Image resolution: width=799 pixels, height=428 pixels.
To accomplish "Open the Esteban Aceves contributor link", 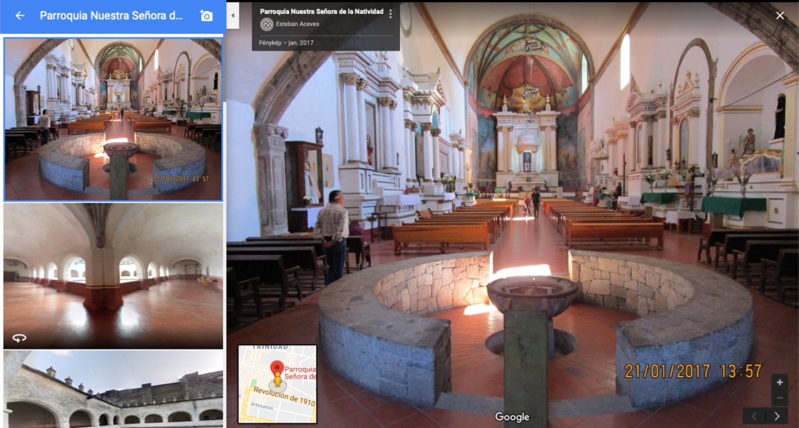I will tap(297, 25).
